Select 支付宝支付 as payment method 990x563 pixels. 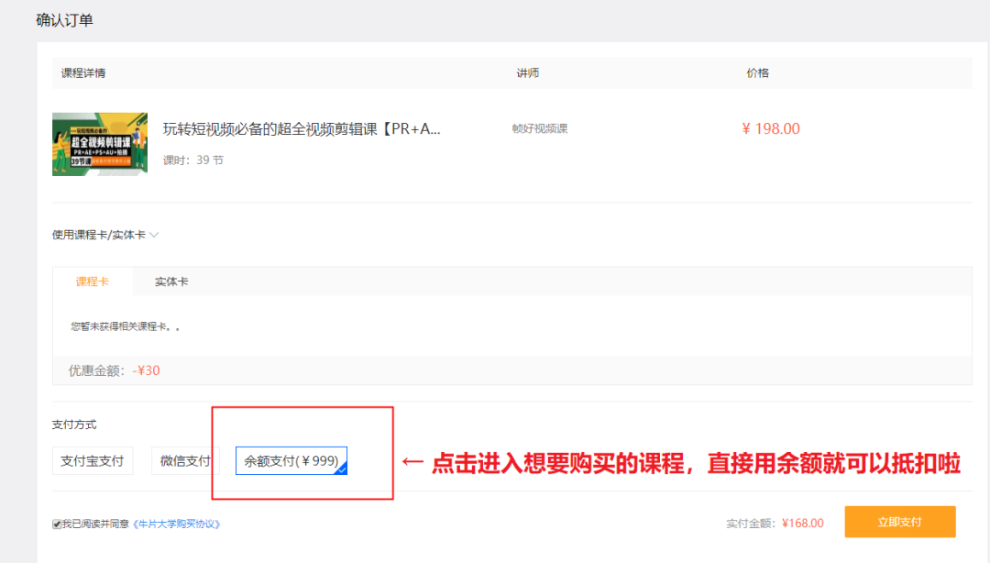point(92,460)
